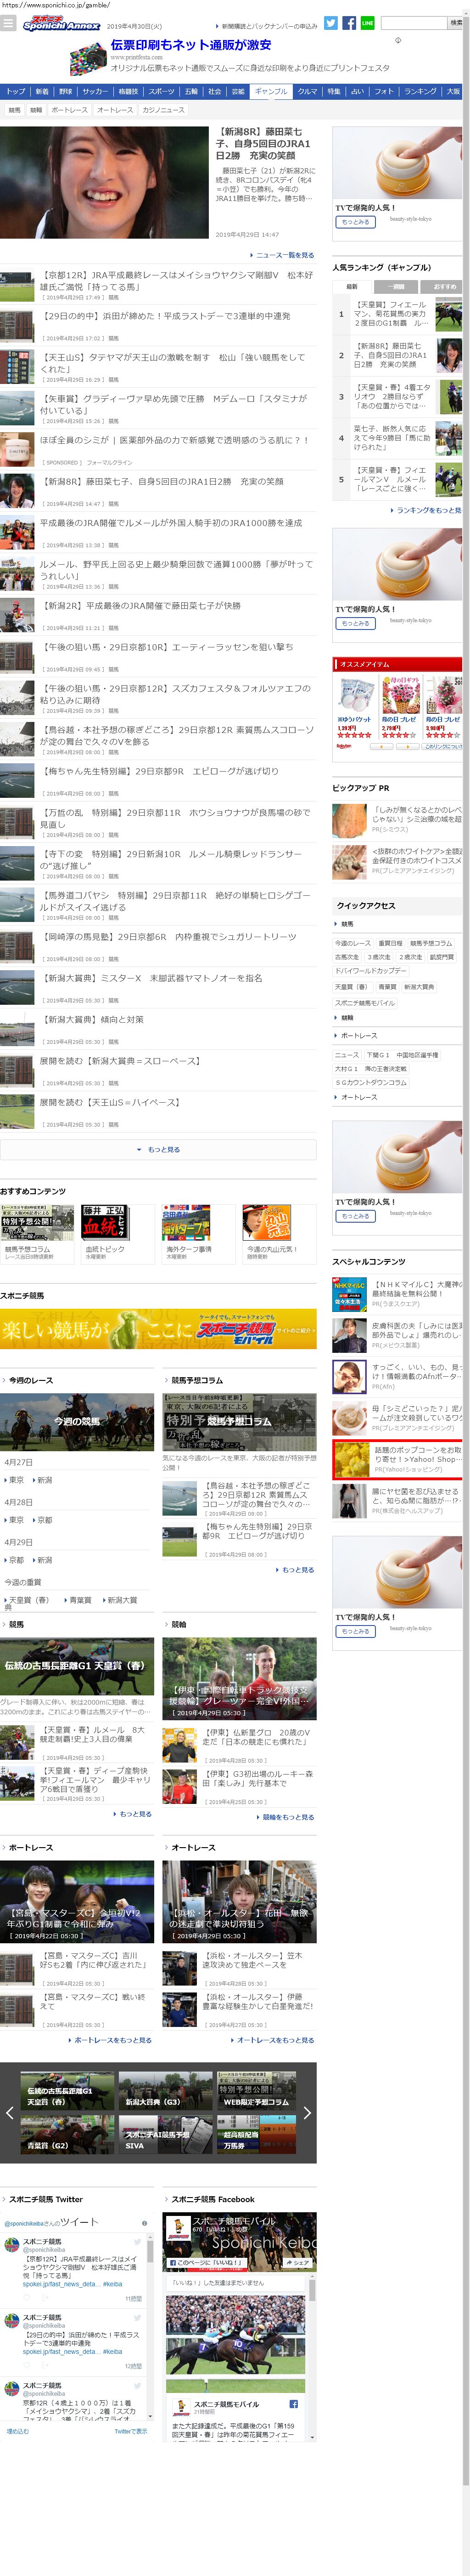Image resolution: width=470 pixels, height=2576 pixels.
Task: Switch ranking to the 一週間 tab
Action: click(x=395, y=286)
